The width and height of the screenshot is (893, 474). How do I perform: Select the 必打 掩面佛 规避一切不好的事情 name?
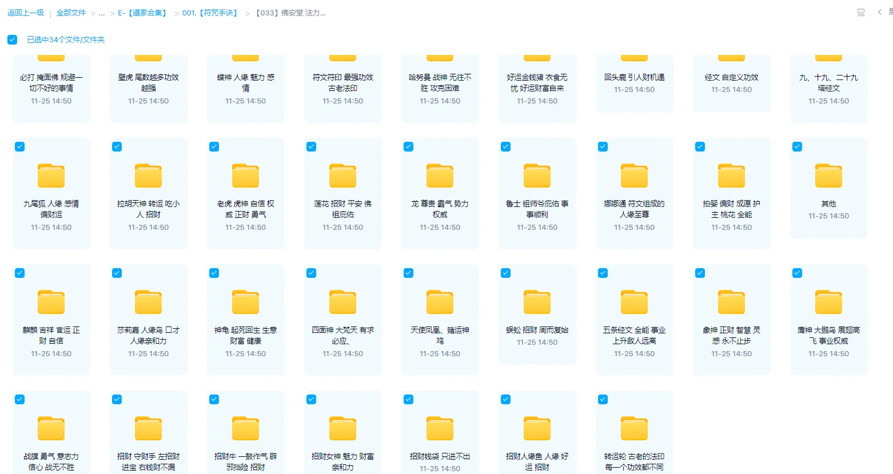(x=51, y=83)
